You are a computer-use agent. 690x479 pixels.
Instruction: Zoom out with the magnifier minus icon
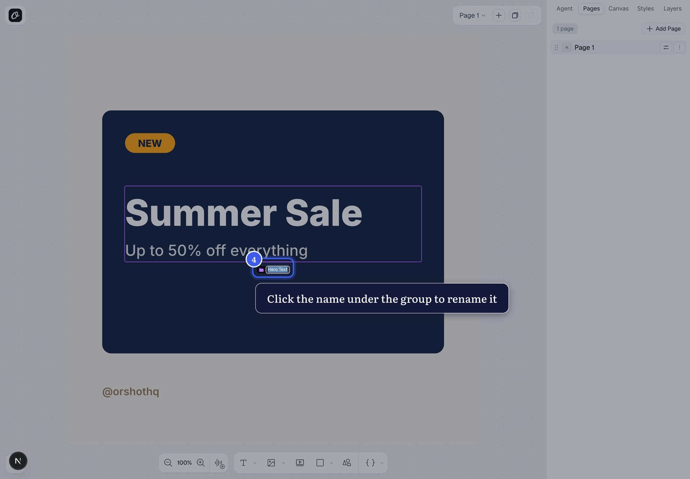pyautogui.click(x=168, y=463)
